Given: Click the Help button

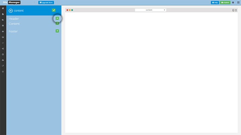Looking at the screenshot, I should (215, 2).
